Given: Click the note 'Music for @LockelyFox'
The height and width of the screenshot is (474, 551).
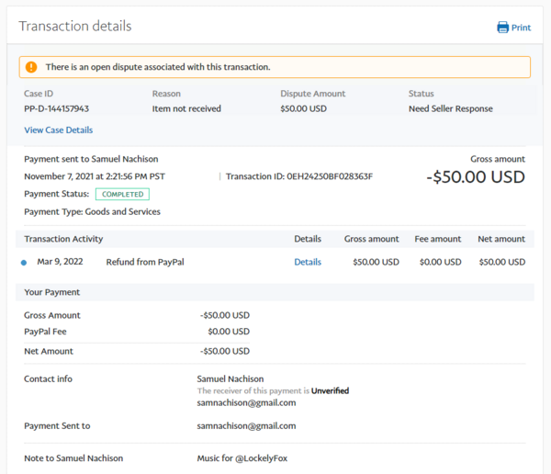Looking at the screenshot, I should [242, 458].
